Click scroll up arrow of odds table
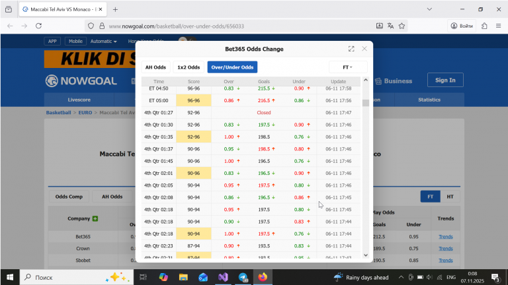508x285 pixels. pos(366,80)
